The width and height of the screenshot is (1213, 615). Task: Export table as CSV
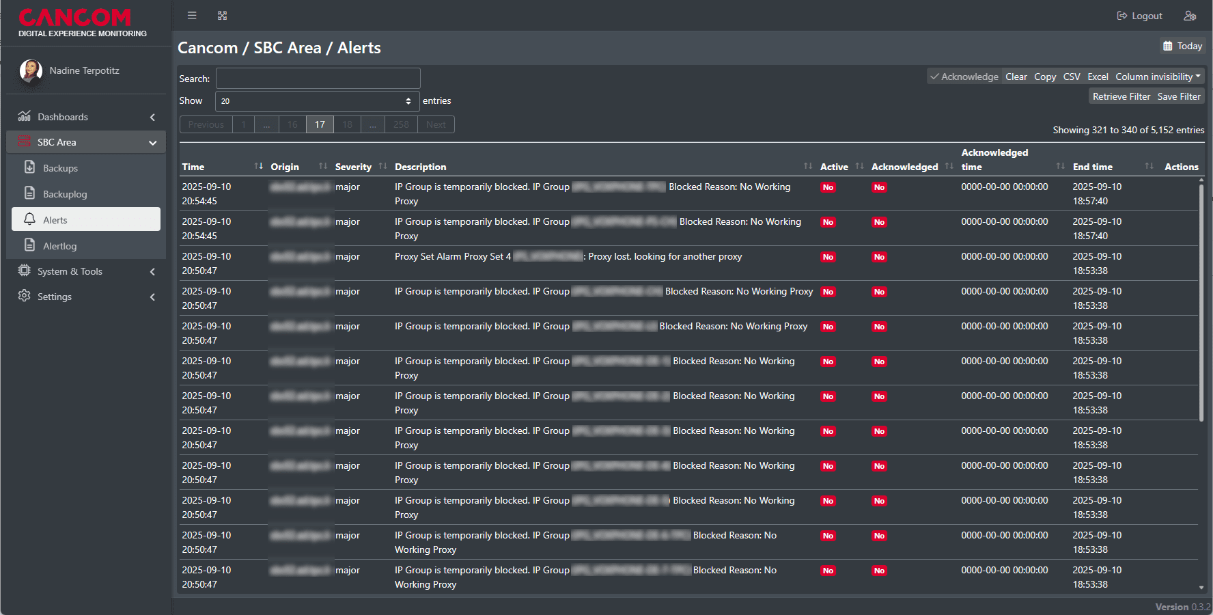pyautogui.click(x=1072, y=77)
